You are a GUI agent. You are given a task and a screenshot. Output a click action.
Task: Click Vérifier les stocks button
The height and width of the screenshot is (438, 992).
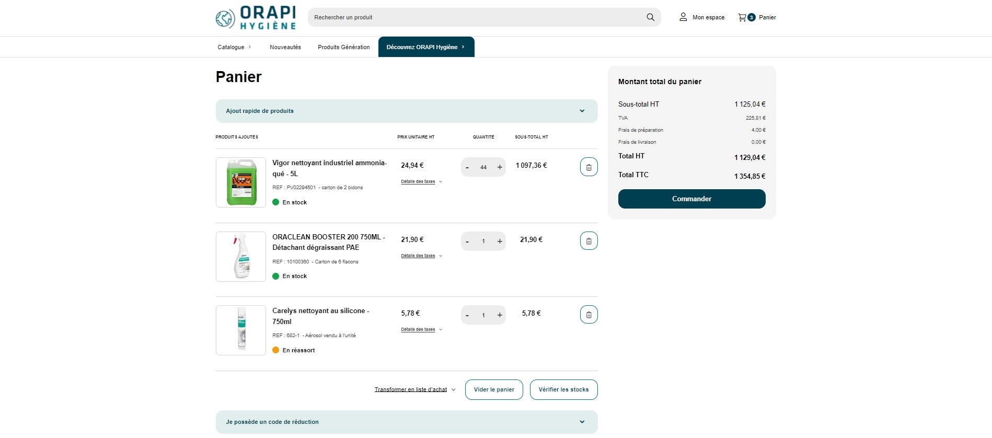click(x=563, y=389)
